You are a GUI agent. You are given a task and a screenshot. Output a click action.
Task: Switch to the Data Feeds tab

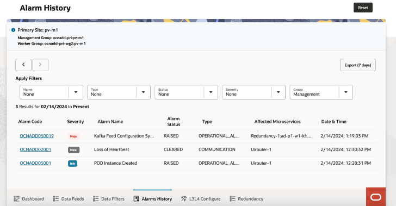[68, 199]
